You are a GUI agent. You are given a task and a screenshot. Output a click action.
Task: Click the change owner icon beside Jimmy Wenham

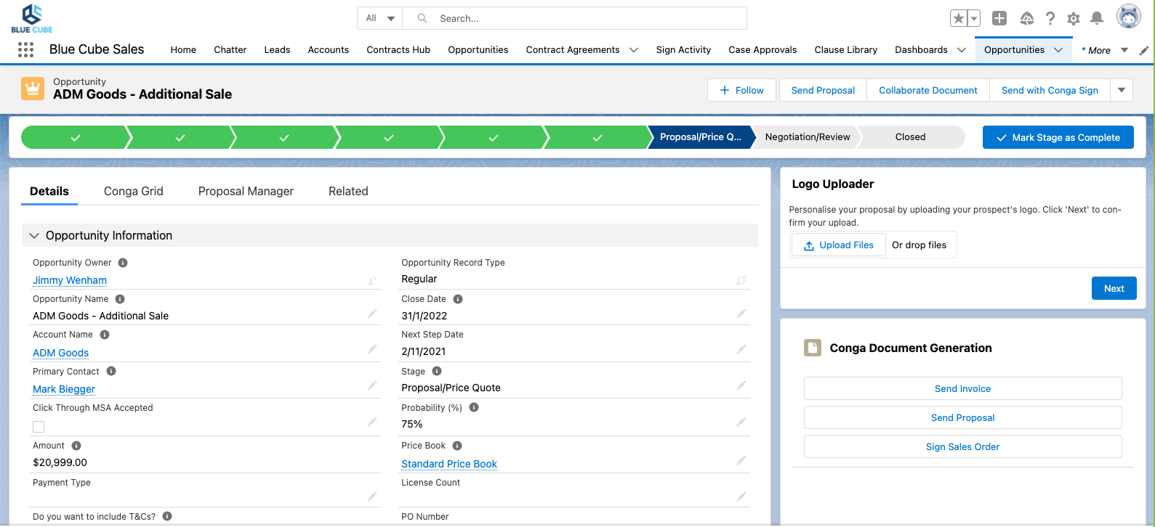click(x=371, y=280)
